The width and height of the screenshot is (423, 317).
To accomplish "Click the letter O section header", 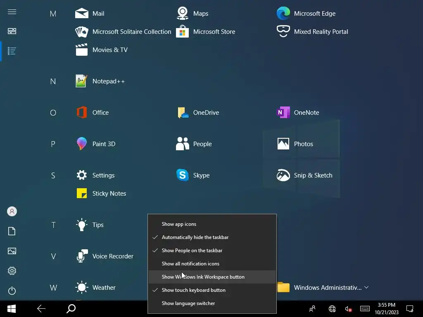I will click(53, 113).
